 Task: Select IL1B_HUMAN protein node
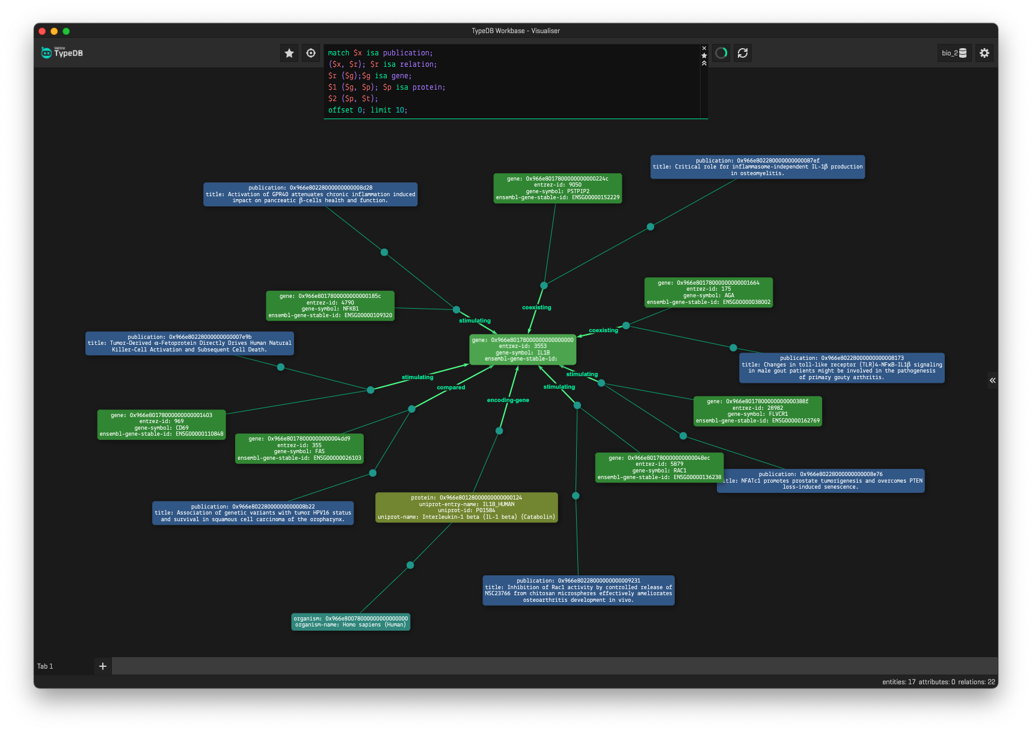point(467,508)
